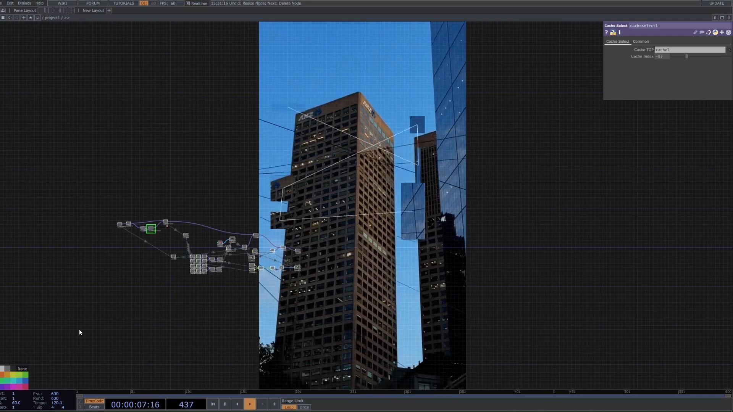Step back one frame with minus button
The width and height of the screenshot is (733, 412).
pyautogui.click(x=262, y=404)
